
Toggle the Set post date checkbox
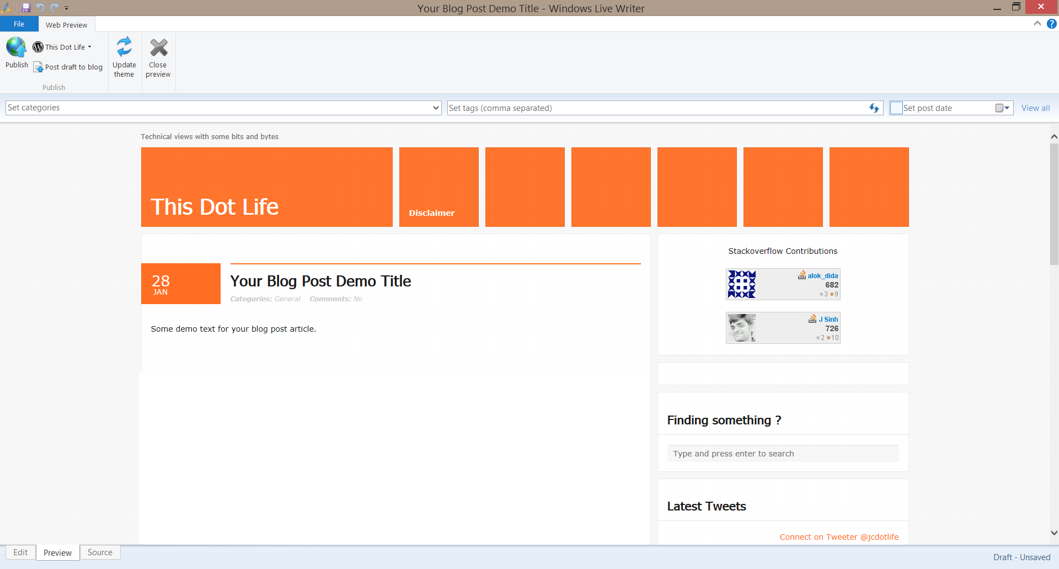(x=896, y=108)
